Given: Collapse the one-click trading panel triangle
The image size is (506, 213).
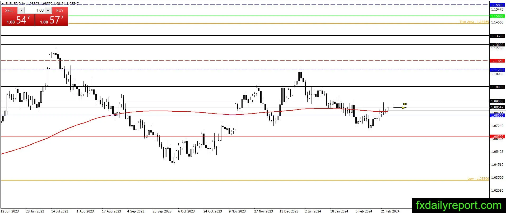Looking at the screenshot, I should pos(3,4).
